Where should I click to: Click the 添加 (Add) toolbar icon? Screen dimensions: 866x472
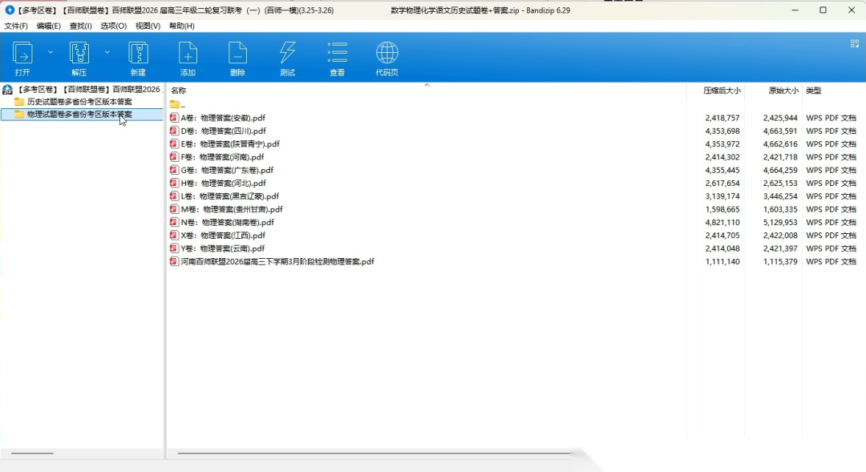point(188,54)
